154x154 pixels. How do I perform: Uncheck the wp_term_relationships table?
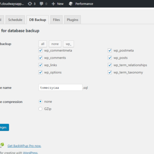pyautogui.click(x=110, y=65)
